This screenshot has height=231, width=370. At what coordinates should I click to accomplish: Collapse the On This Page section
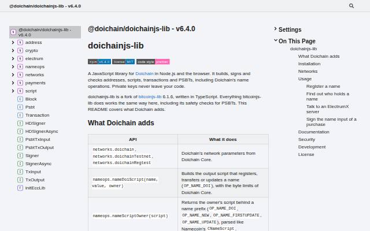click(x=295, y=41)
